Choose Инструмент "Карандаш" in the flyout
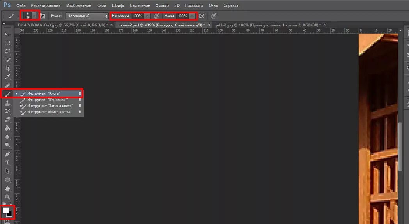 tap(49, 99)
